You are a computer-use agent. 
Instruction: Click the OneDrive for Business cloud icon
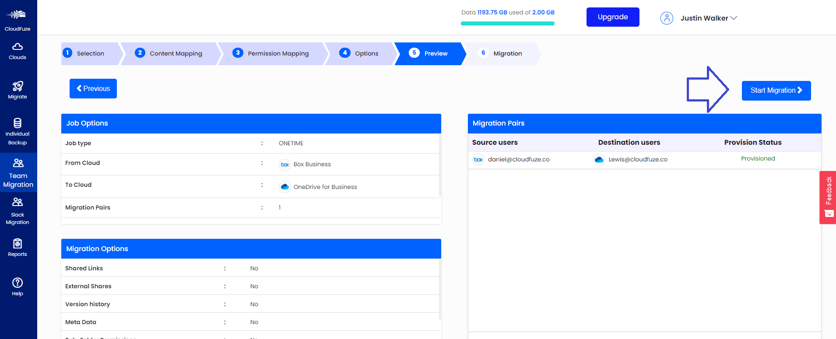(x=285, y=187)
